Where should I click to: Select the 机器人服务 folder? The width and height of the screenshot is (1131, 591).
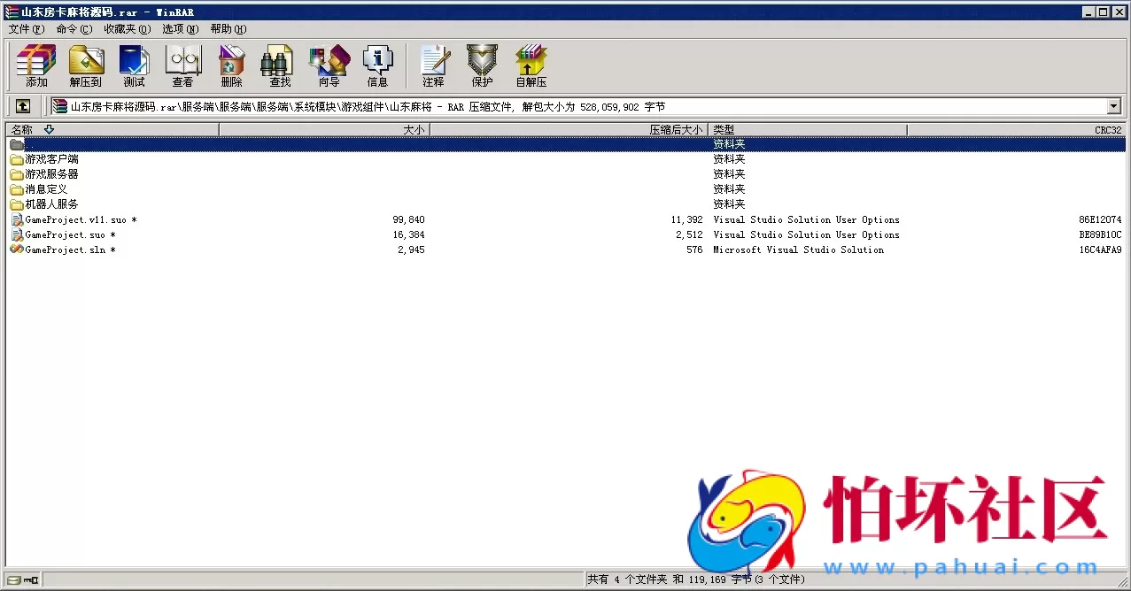pos(51,204)
